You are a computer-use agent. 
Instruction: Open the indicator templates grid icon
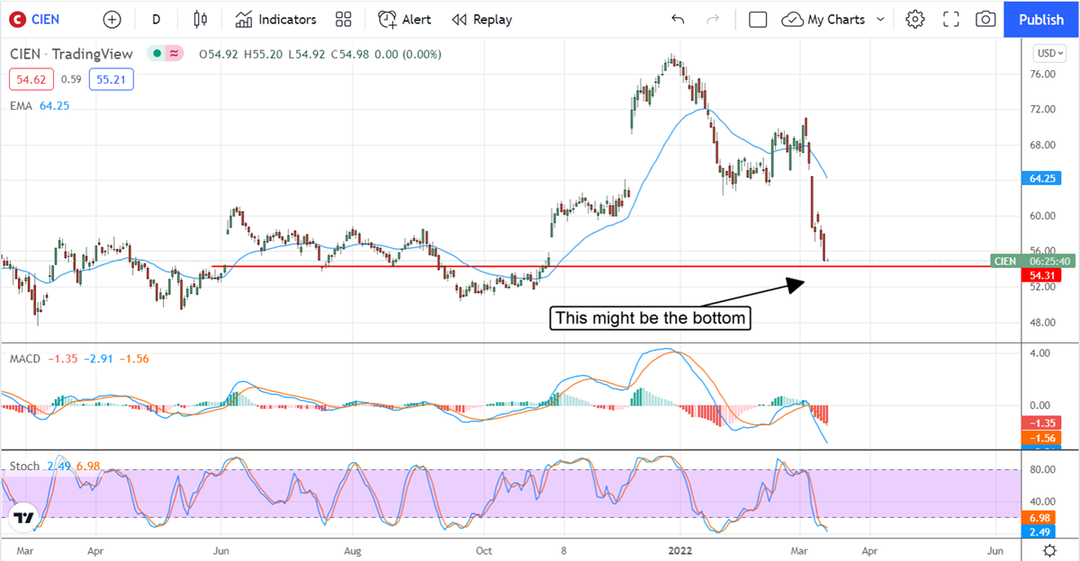(x=343, y=19)
